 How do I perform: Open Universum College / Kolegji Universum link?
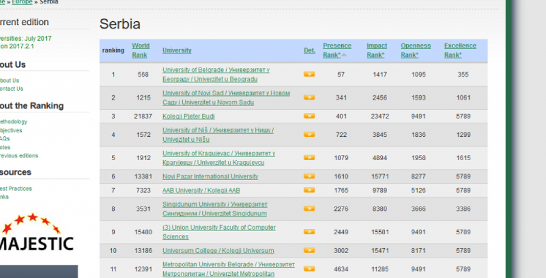click(218, 251)
